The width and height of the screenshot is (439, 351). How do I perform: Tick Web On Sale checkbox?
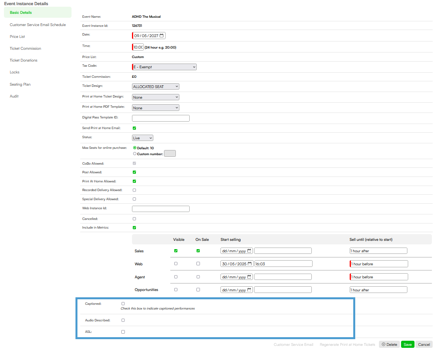[198, 263]
